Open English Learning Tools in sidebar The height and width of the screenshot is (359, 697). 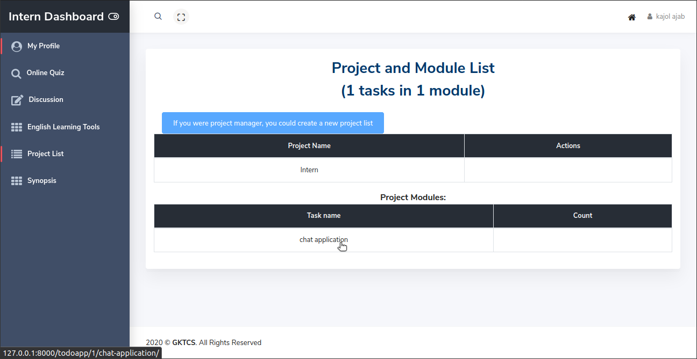coord(65,127)
